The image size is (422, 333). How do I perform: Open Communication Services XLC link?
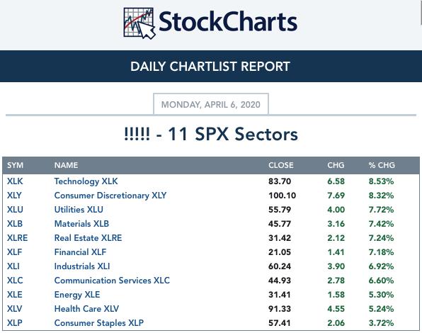(x=112, y=281)
